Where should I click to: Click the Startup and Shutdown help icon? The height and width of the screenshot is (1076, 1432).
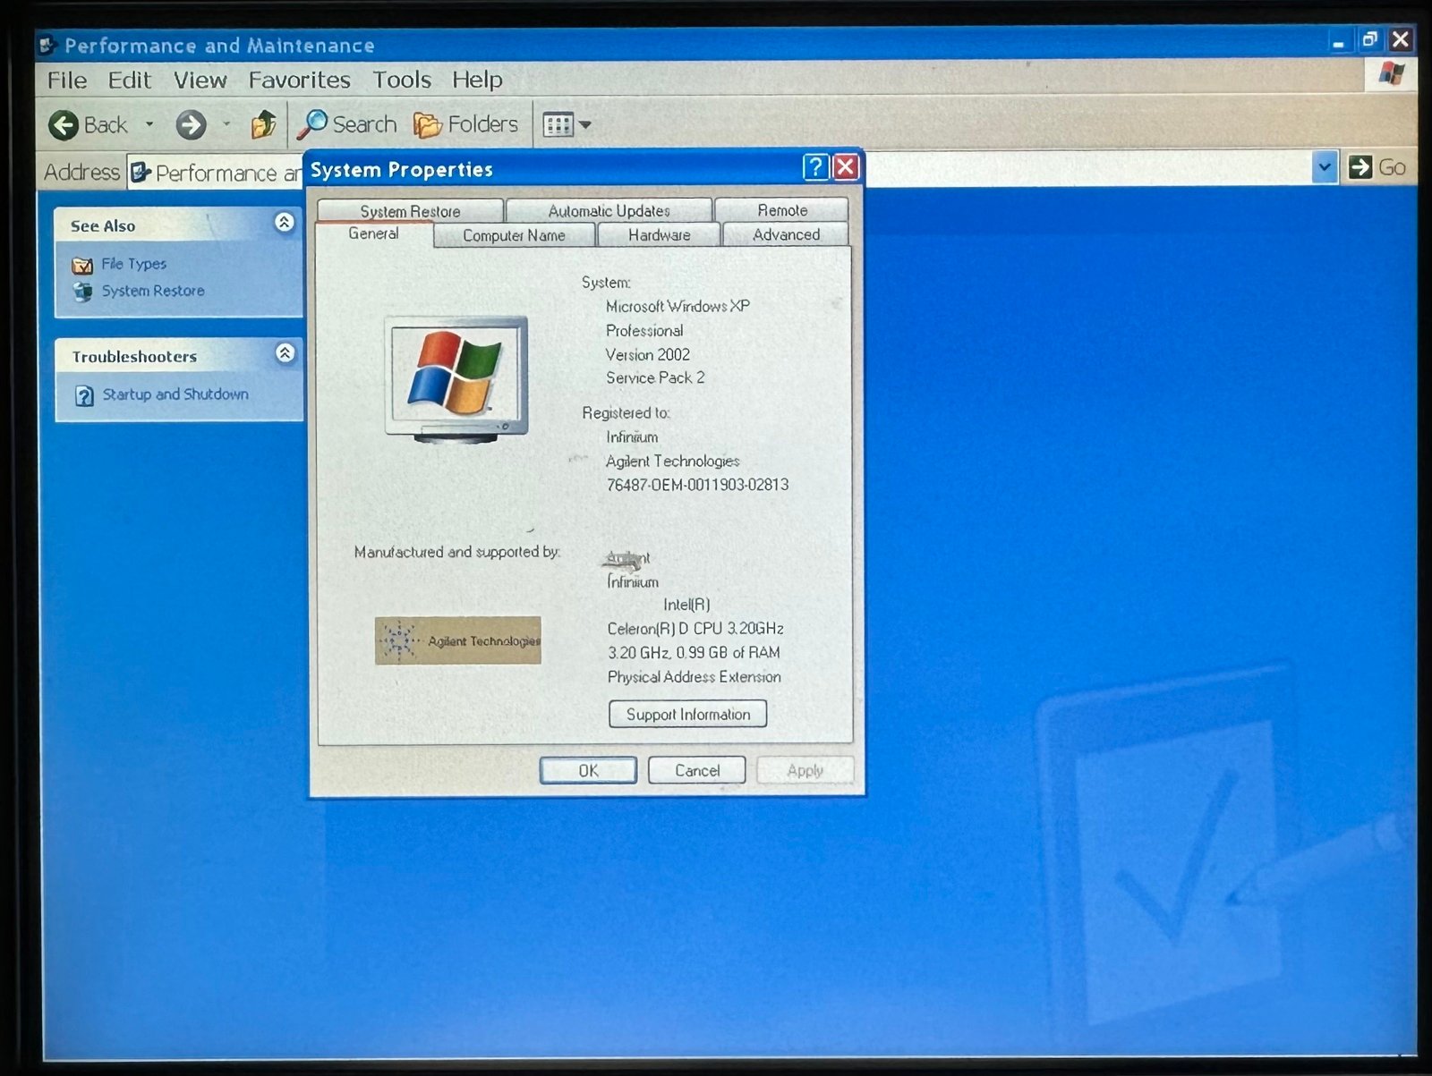[x=84, y=395]
